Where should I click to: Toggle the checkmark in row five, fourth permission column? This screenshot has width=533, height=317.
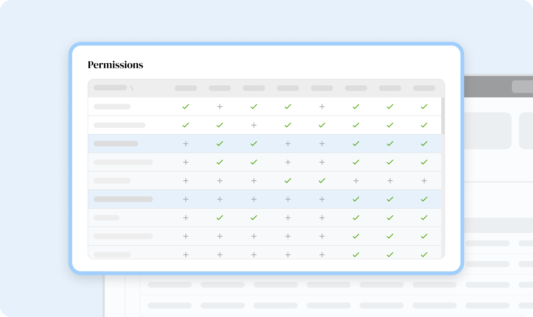tap(288, 181)
